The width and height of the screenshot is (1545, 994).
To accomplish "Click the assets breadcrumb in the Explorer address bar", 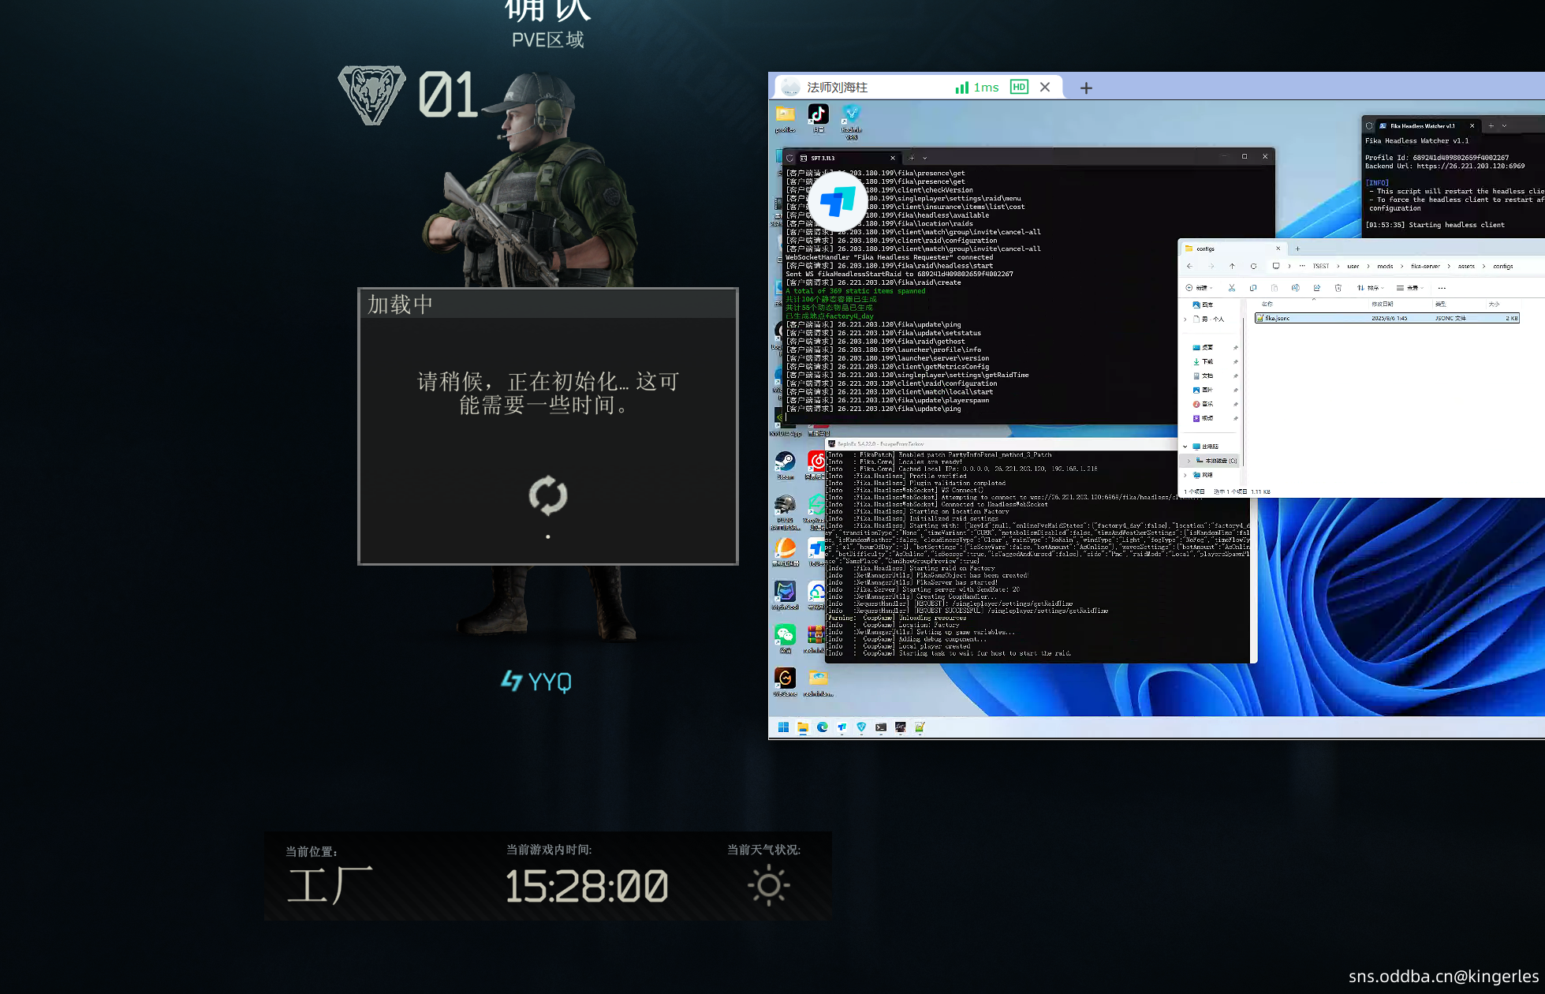I will pos(1466,266).
